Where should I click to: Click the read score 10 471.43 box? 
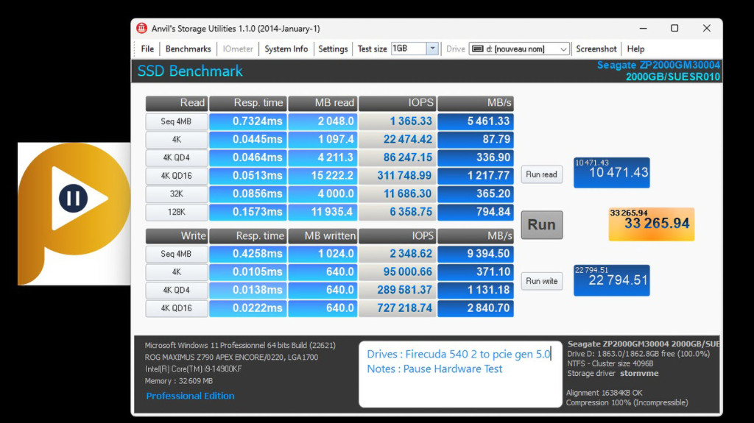(x=611, y=173)
